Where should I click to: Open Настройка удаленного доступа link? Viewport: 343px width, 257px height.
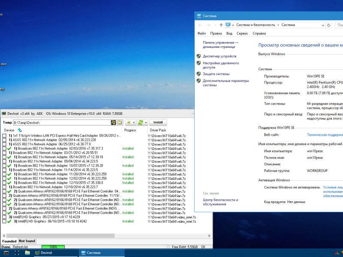tap(221, 65)
